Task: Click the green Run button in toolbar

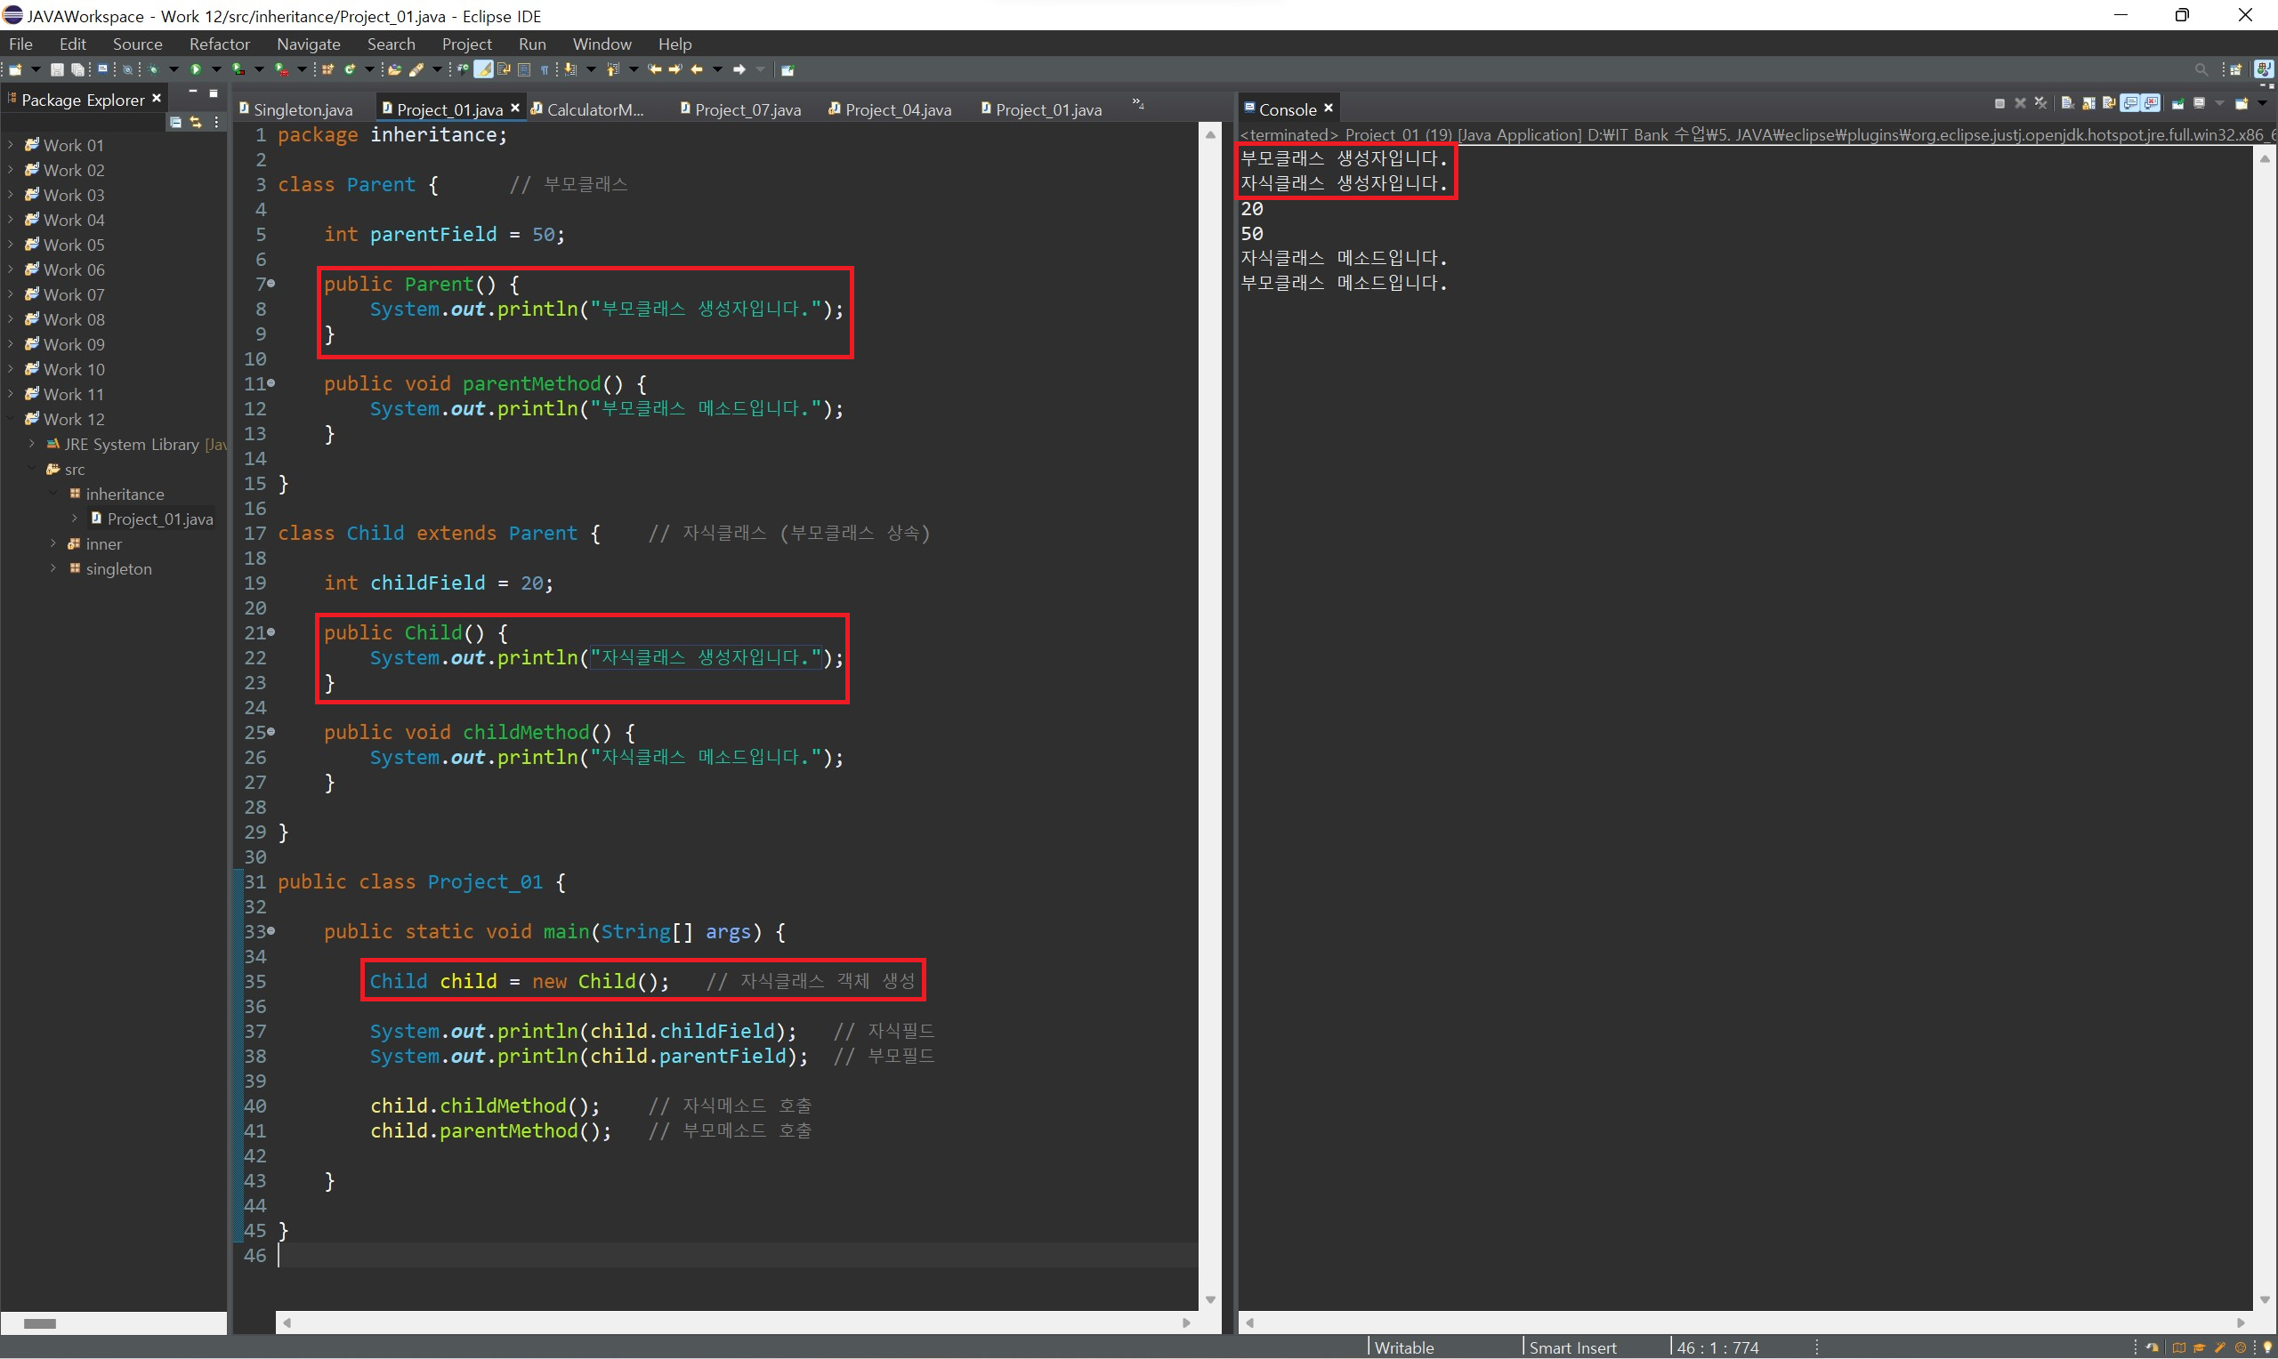Action: point(195,69)
